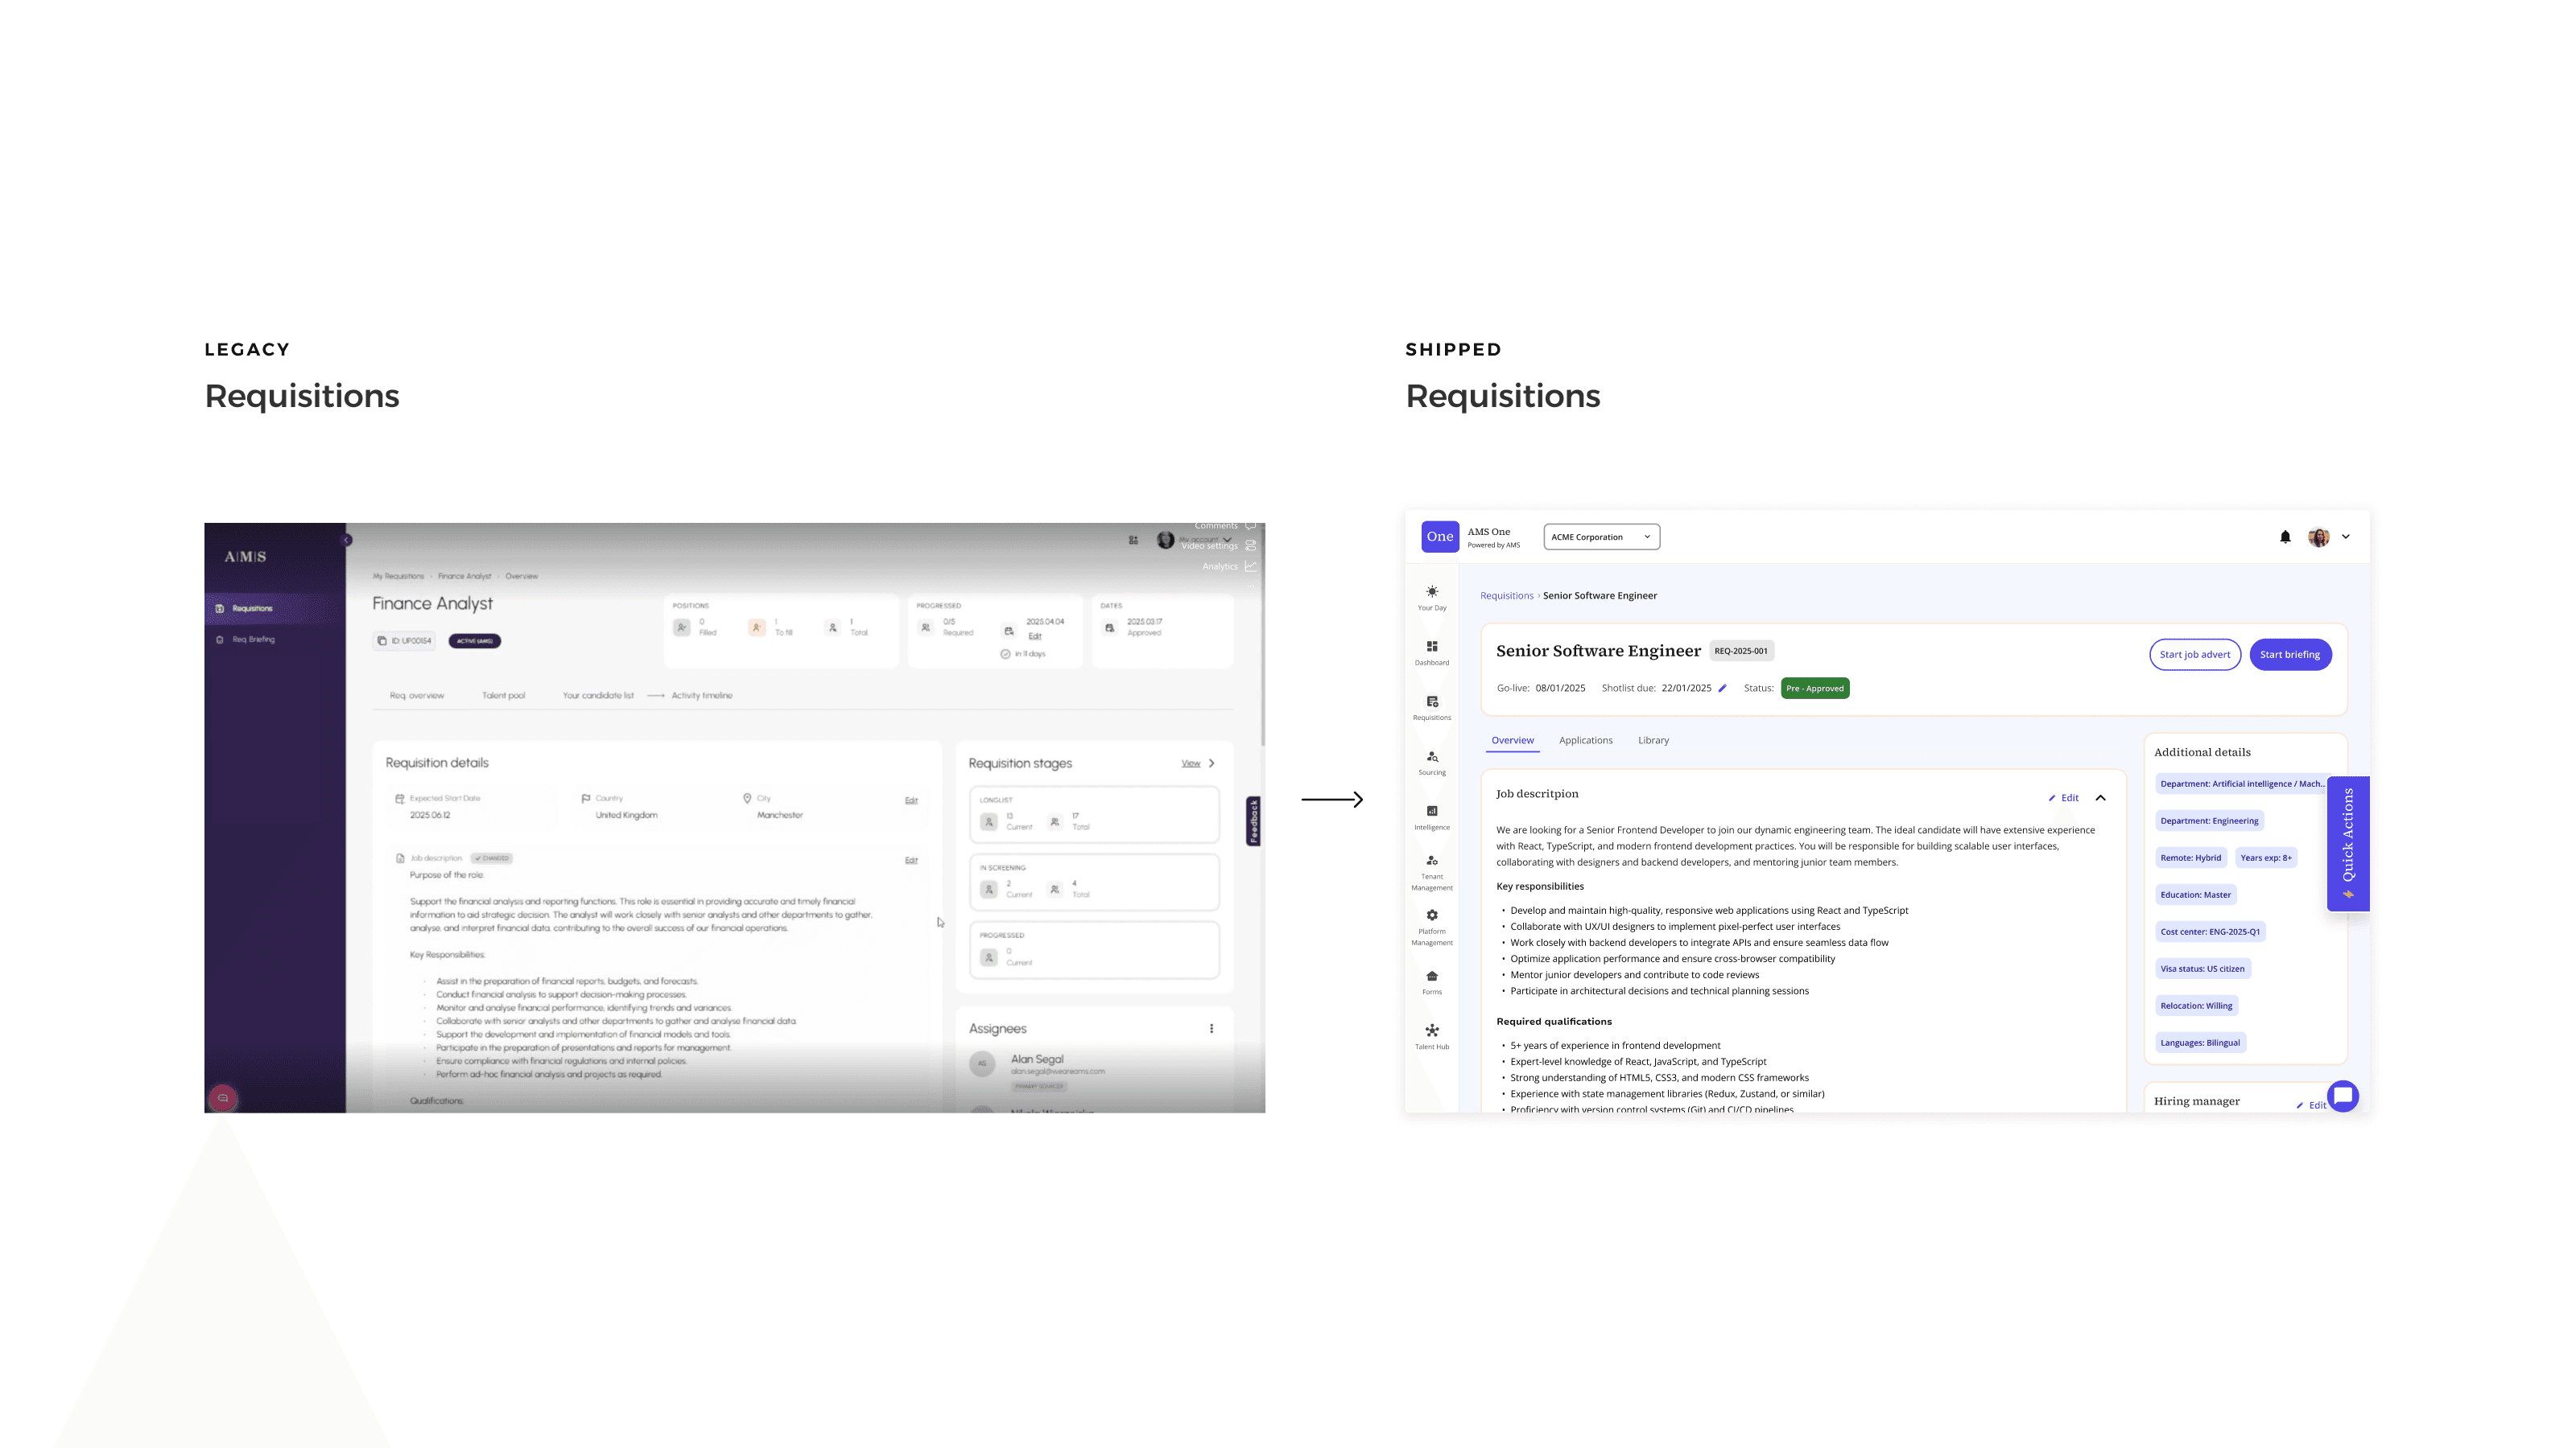Open the chat bubble in shipped app
The image size is (2576, 1448).
click(2343, 1096)
